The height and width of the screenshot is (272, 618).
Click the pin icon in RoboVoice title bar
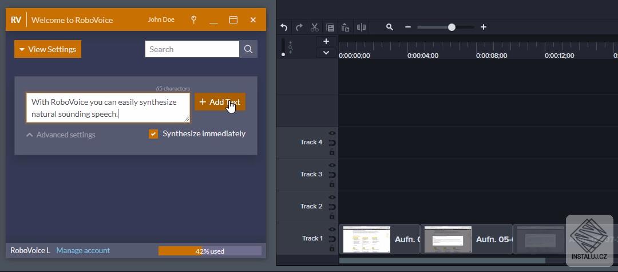pyautogui.click(x=193, y=19)
